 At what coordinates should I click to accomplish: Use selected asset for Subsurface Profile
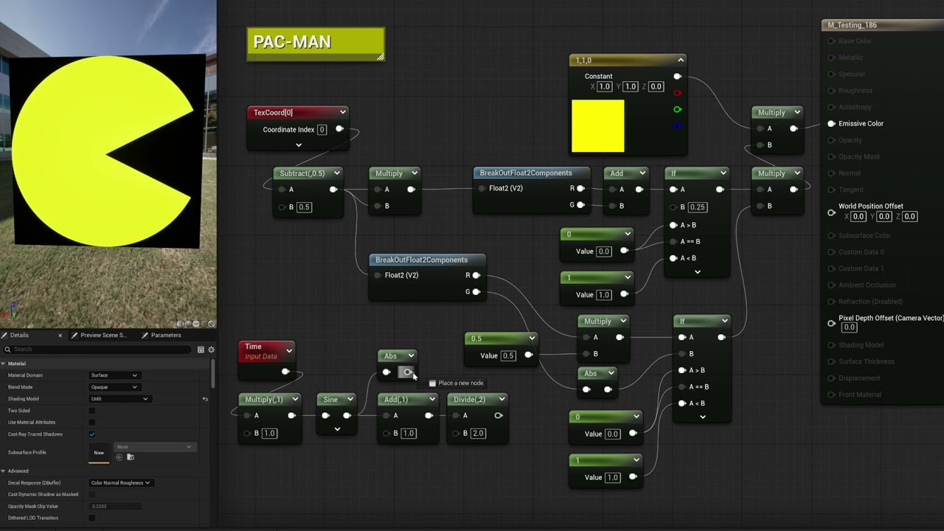point(119,457)
